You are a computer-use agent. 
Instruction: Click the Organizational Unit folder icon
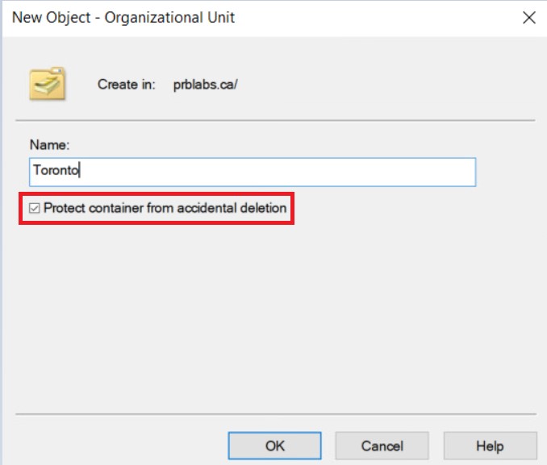pos(47,84)
